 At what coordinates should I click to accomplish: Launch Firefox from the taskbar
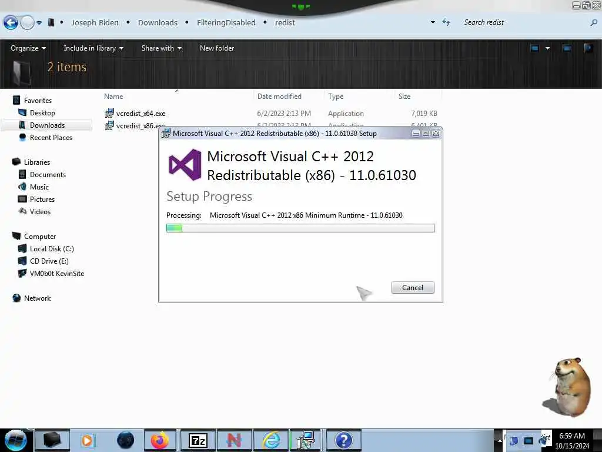click(x=160, y=440)
